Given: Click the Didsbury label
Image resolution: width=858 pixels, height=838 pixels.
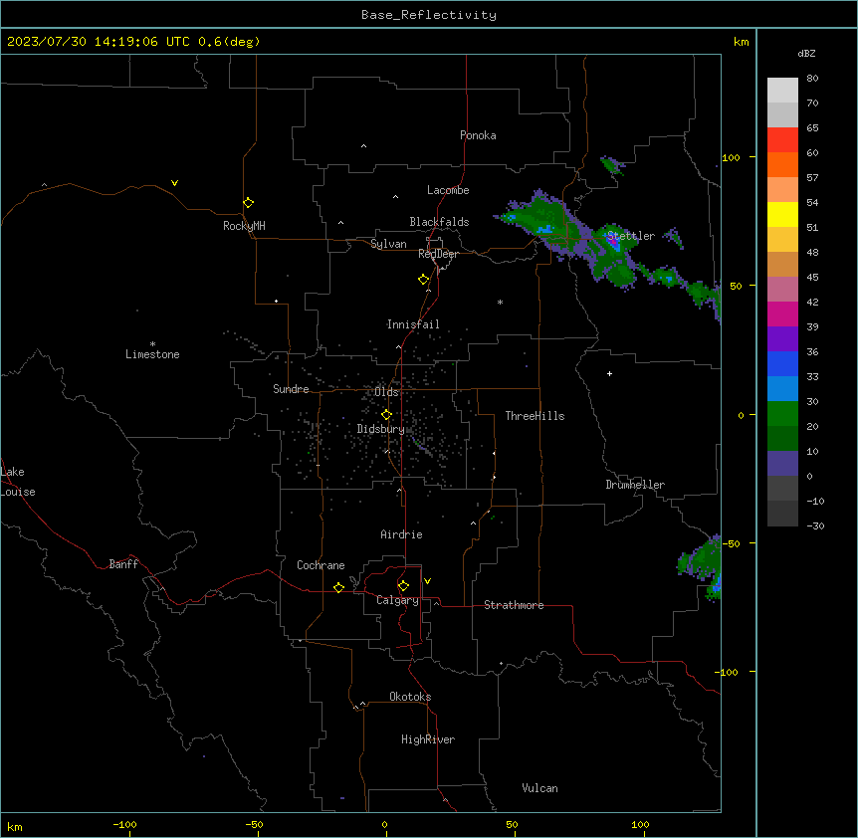Looking at the screenshot, I should tap(380, 429).
